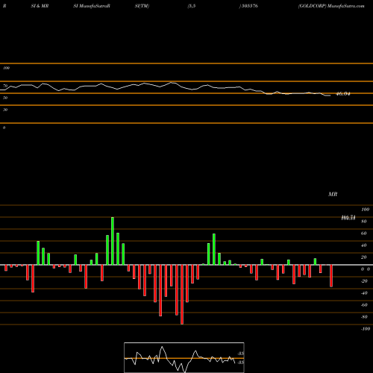The height and width of the screenshot is (373, 373).
Task: Click the last red bar at histogram's right end
Action: [331, 276]
